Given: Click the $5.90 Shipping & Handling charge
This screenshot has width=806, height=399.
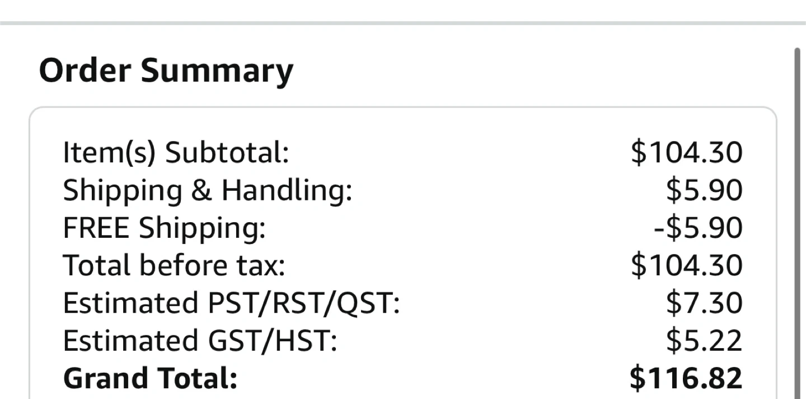Looking at the screenshot, I should (704, 191).
